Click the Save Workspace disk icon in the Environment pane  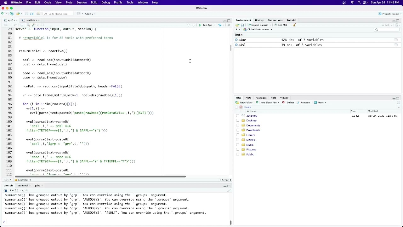click(242, 25)
